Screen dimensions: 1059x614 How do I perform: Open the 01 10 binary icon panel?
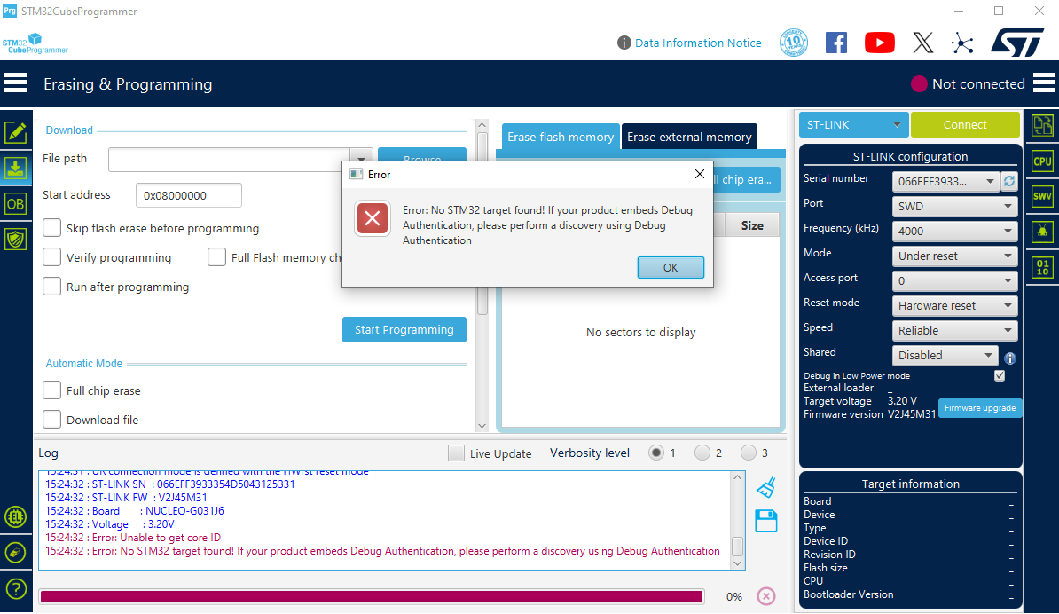(x=1042, y=267)
